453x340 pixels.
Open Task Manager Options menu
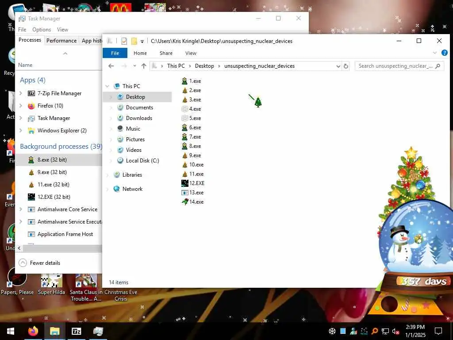point(42,30)
